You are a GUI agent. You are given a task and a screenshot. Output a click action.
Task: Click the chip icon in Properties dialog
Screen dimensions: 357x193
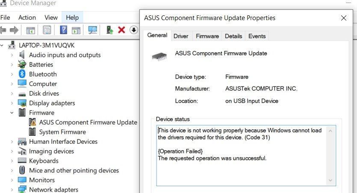[x=159, y=56]
